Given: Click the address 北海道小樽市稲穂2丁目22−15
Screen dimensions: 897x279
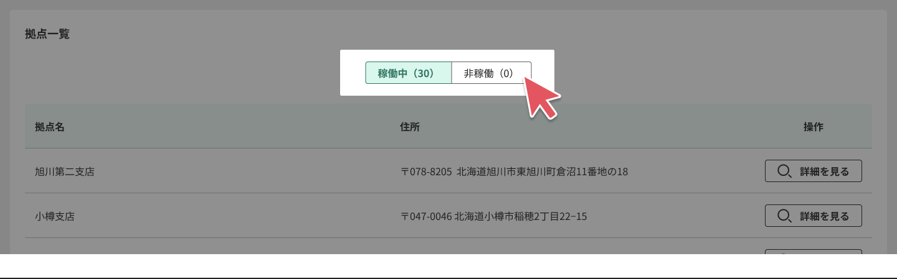Looking at the screenshot, I should [521, 216].
